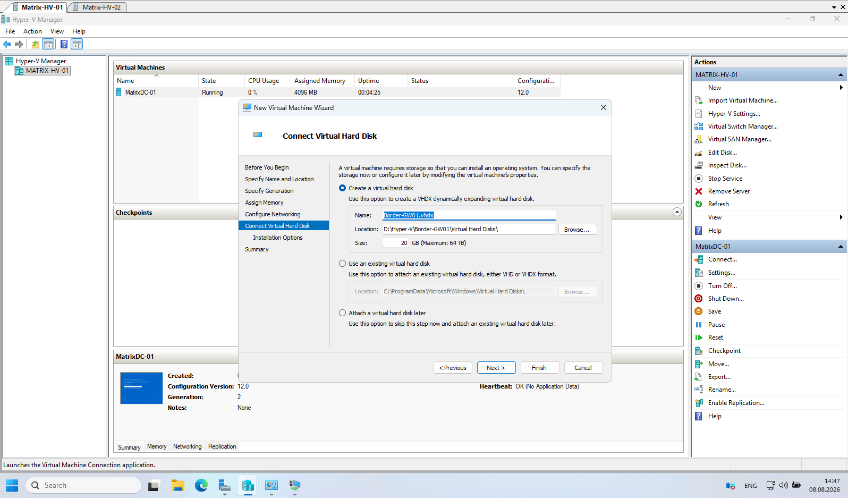This screenshot has width=848, height=498.
Task: Click Enable Replication action
Action: pos(736,403)
